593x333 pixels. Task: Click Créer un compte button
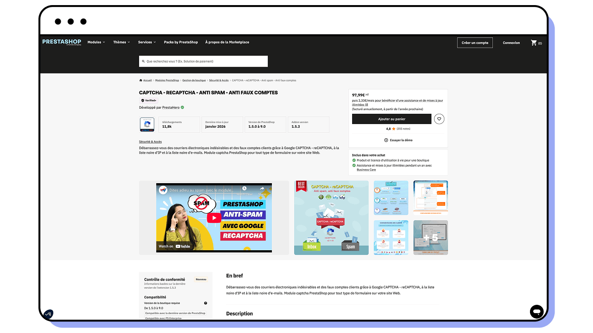pos(475,43)
